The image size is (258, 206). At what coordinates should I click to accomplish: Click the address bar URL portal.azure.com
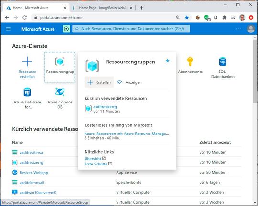click(61, 18)
